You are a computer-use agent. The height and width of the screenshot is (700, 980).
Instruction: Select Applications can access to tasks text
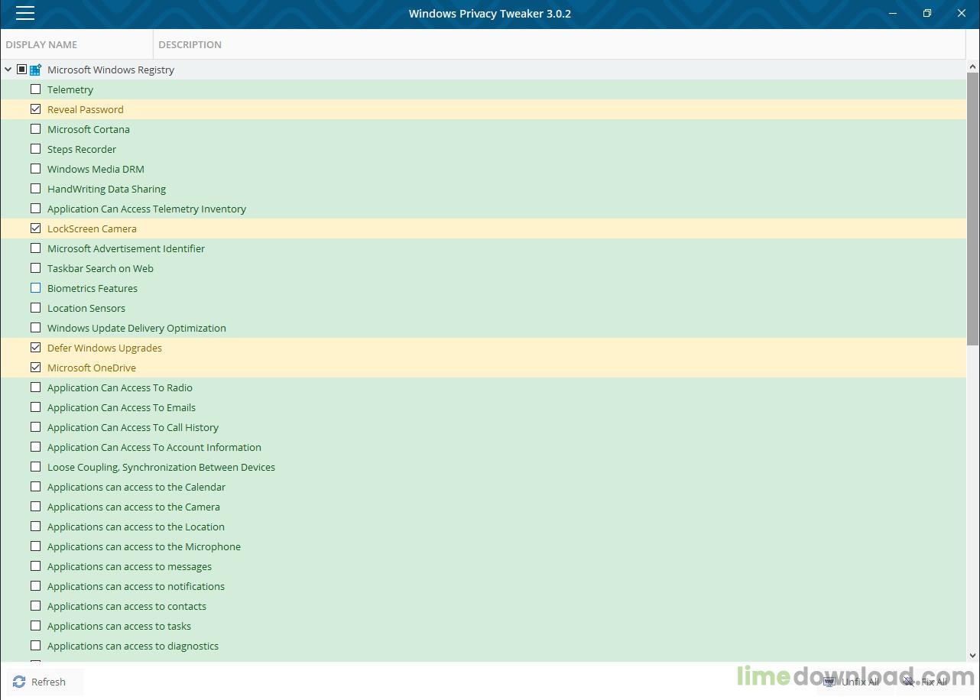point(119,626)
